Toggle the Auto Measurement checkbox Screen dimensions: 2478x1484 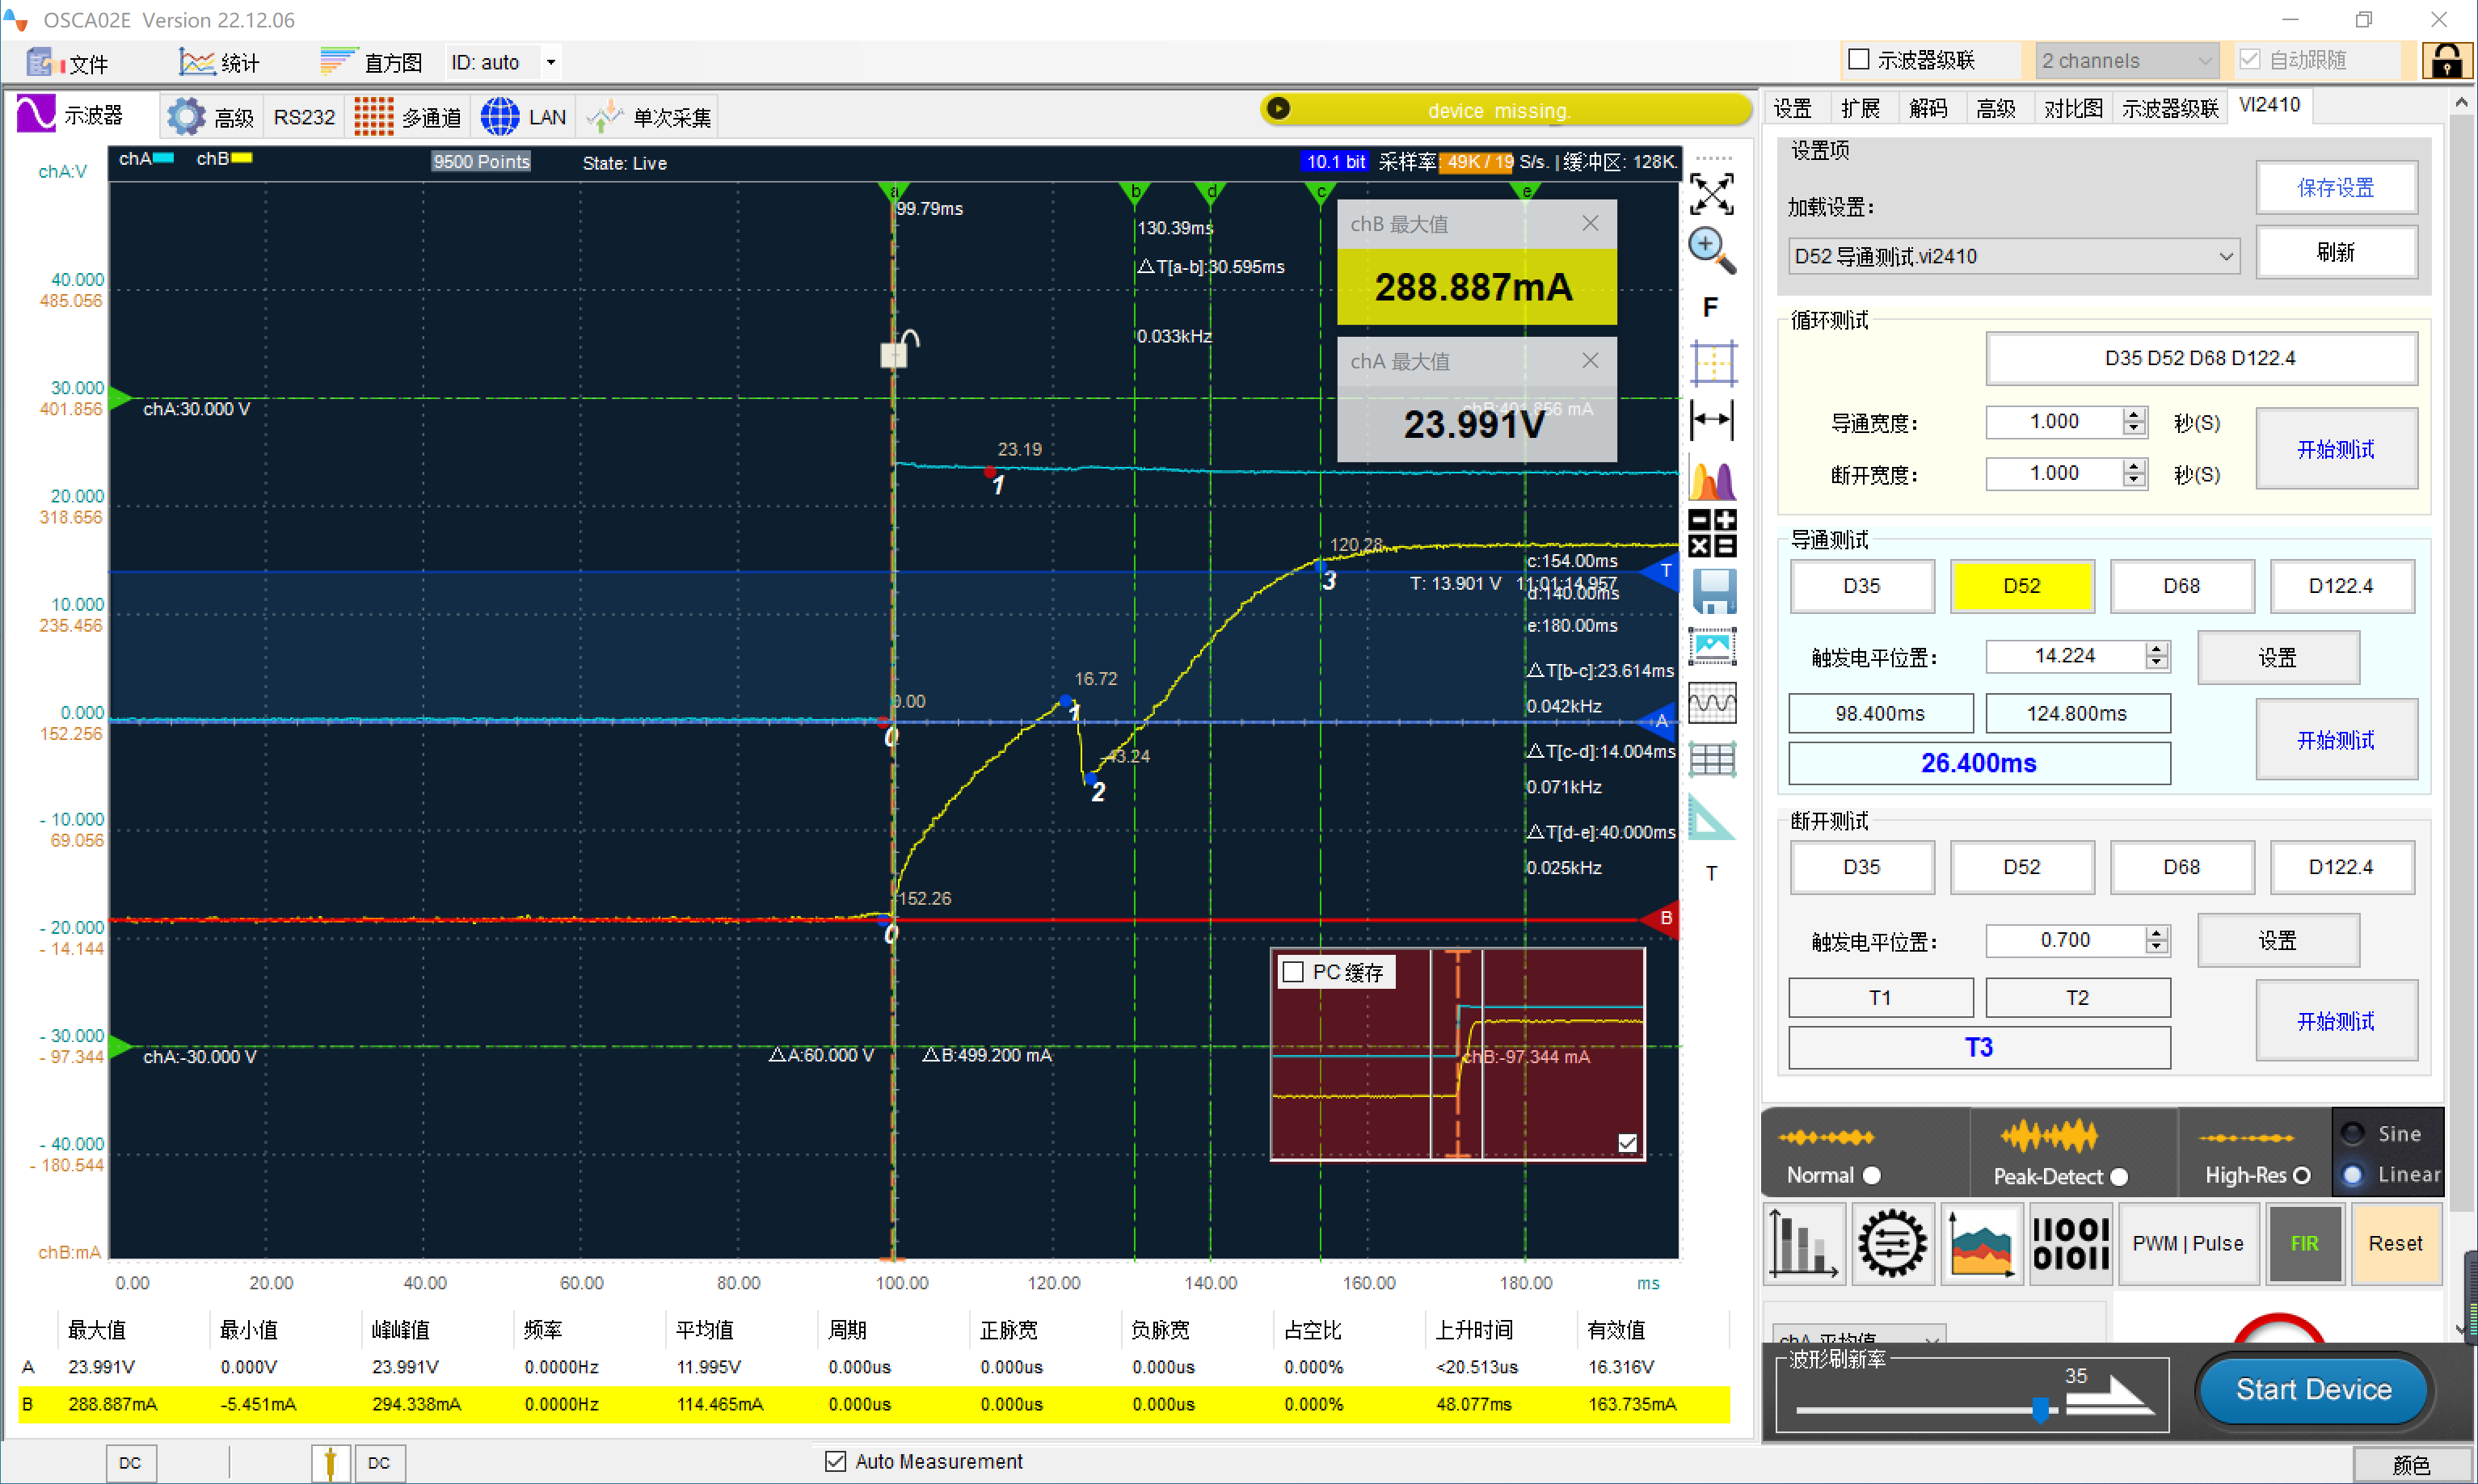tap(836, 1461)
